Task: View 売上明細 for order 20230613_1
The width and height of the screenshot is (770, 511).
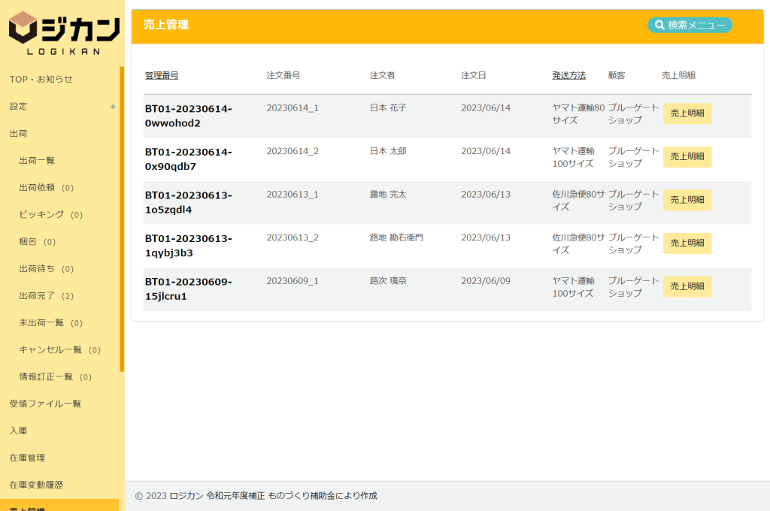Action: point(687,200)
